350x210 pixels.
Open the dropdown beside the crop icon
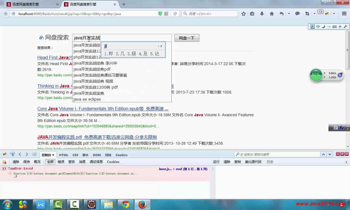pos(314,14)
